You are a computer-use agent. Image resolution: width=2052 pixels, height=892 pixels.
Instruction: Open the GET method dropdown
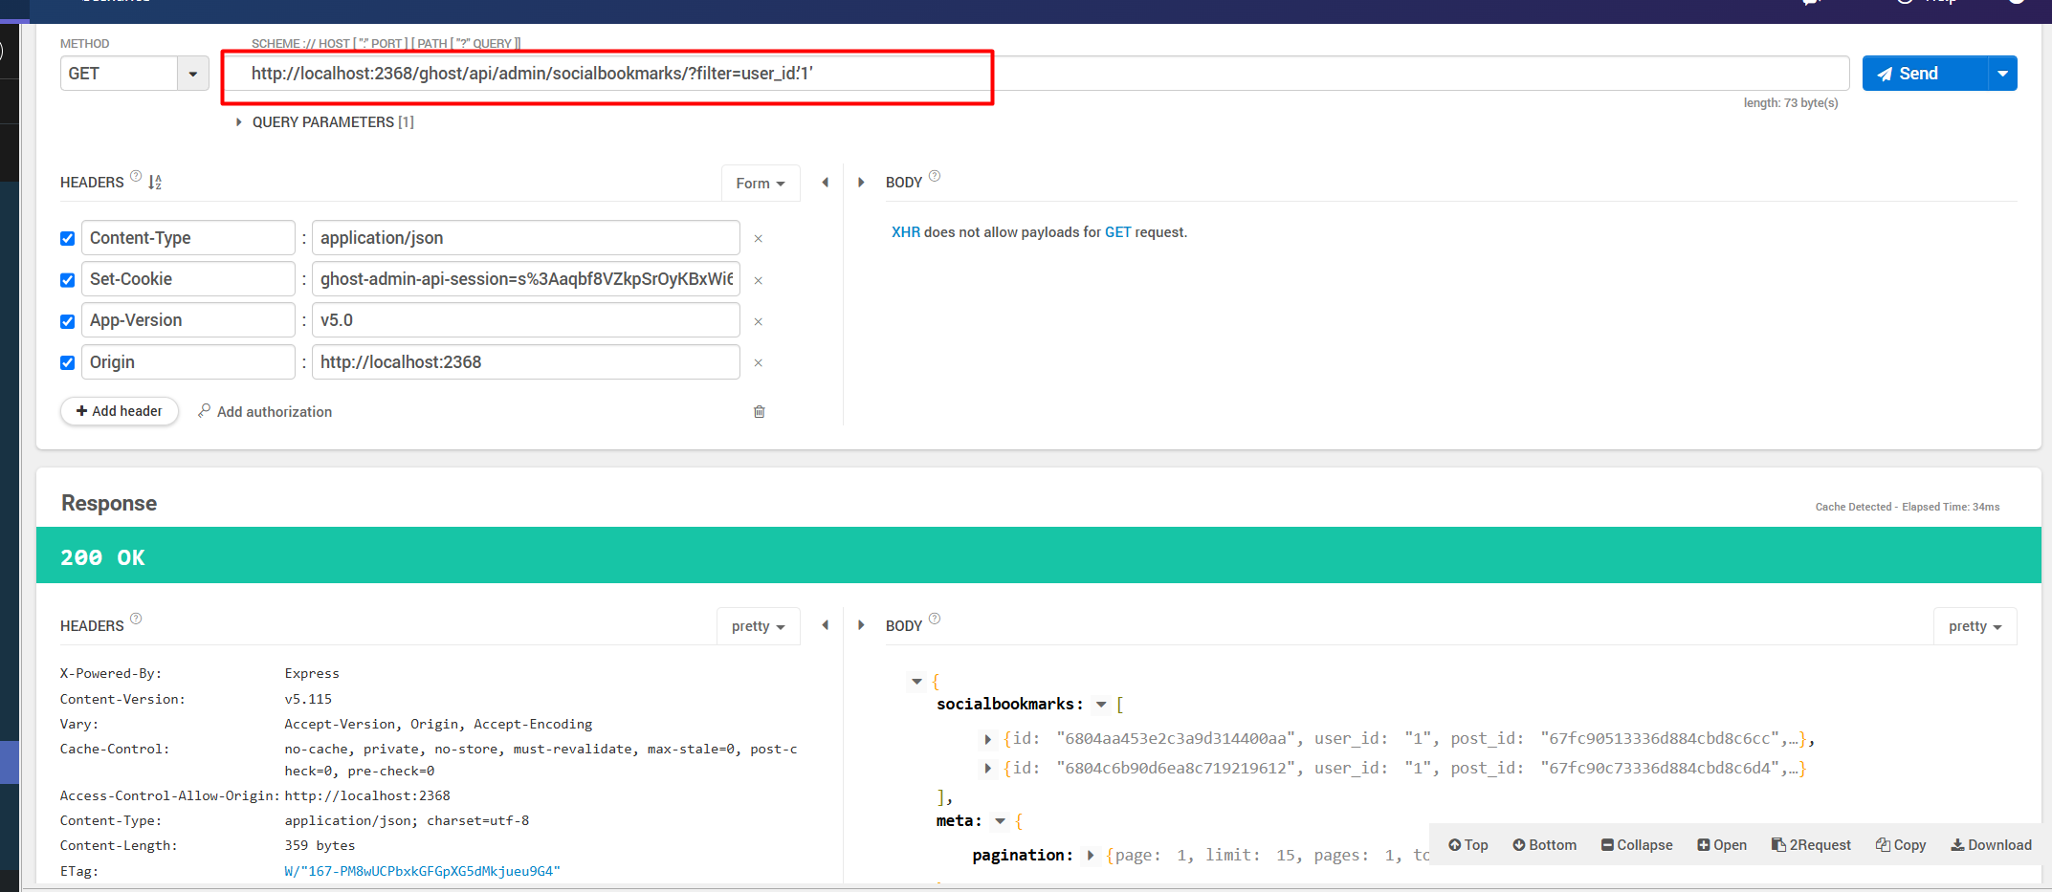(x=192, y=74)
